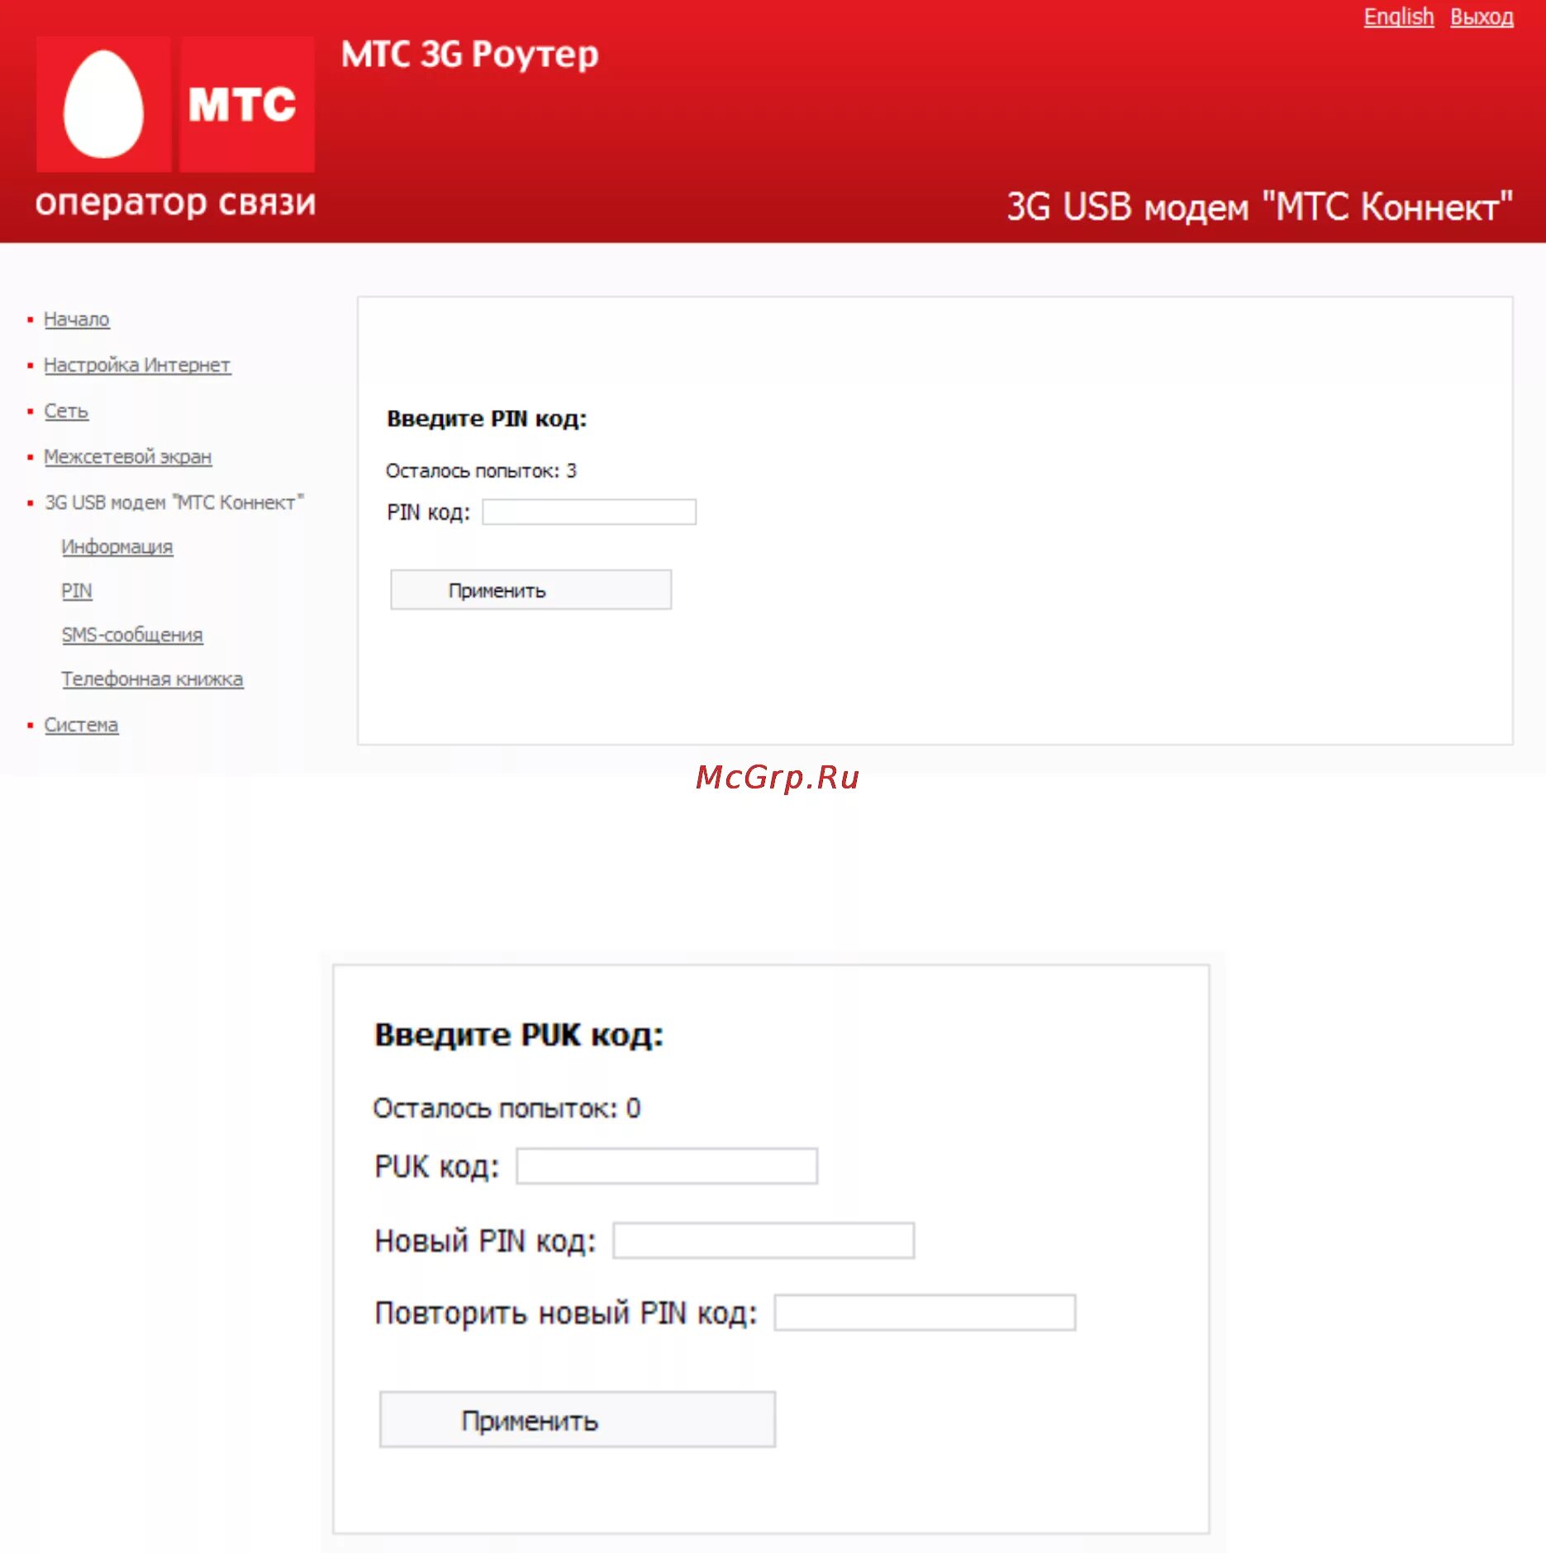1546x1553 pixels.
Task: Open Настройка Интернет settings
Action: [137, 364]
